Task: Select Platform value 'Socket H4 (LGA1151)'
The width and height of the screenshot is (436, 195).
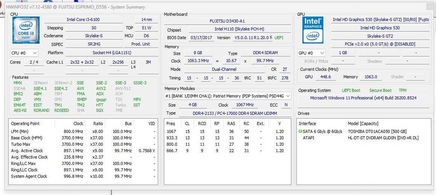Action: [x=112, y=53]
